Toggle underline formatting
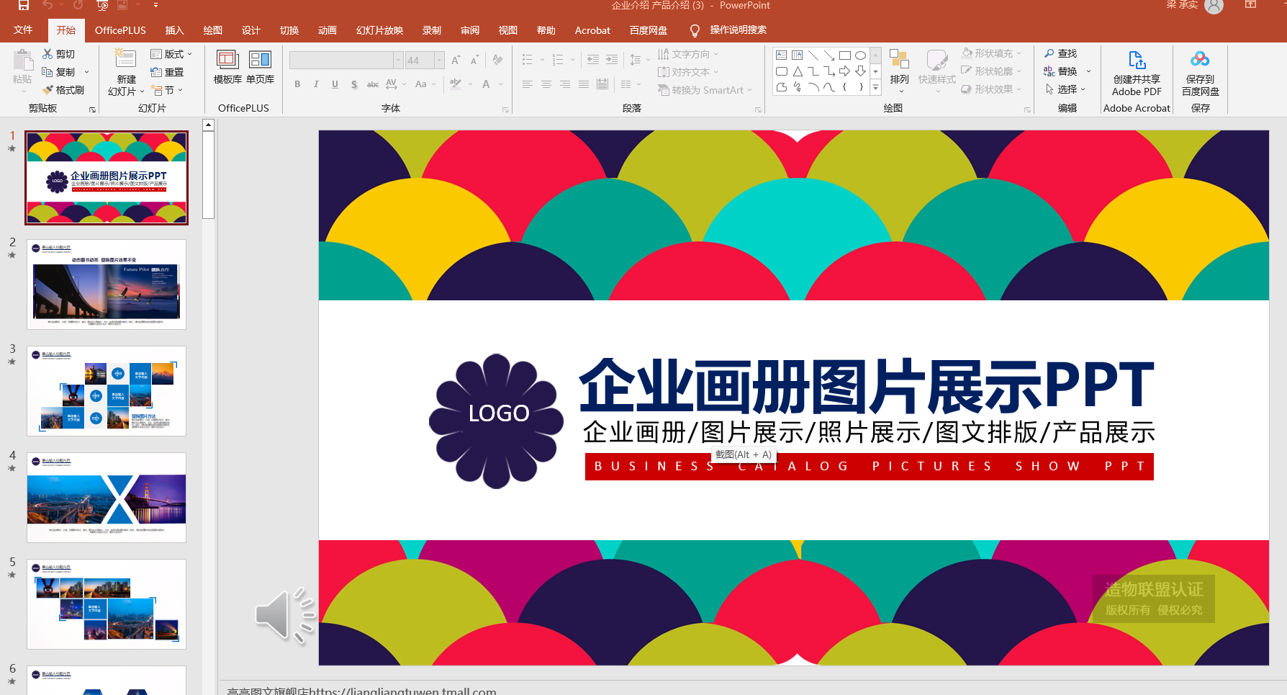The height and width of the screenshot is (695, 1287). [x=335, y=84]
